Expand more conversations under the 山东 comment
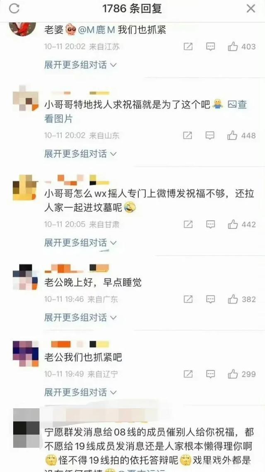 click(x=80, y=154)
